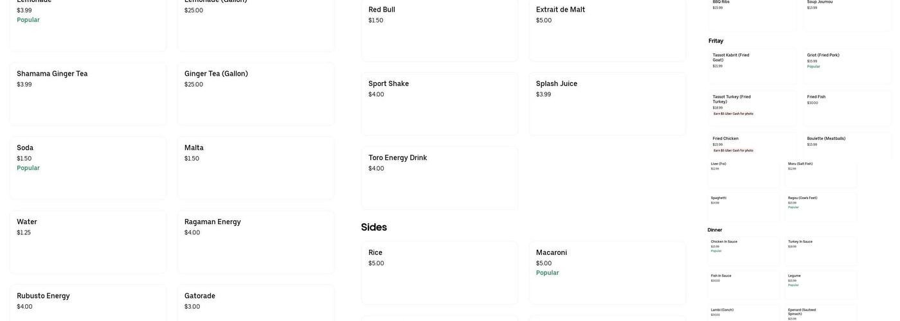This screenshot has height=321, width=900.
Task: Open the Ginger Tea (Gallon) card
Action: [x=255, y=93]
